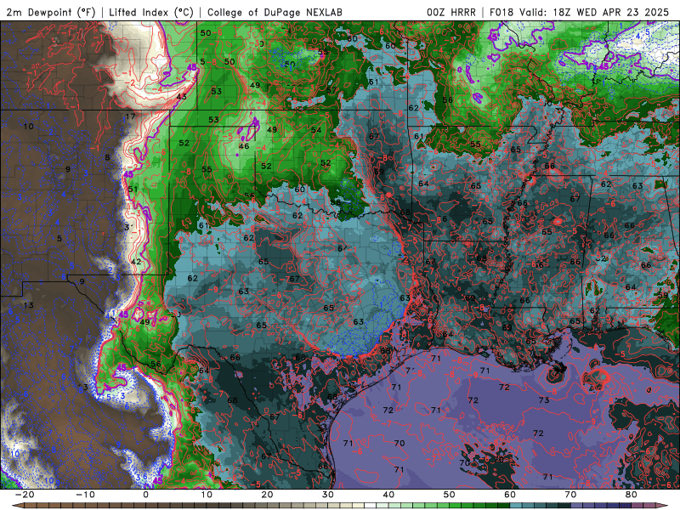Click the "2m Dewpoint (°F)" title text
Image resolution: width=680 pixels, height=510 pixels.
(50, 12)
